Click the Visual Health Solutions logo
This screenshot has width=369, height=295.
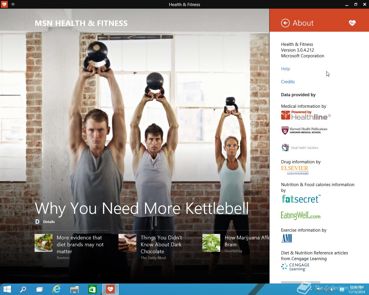300,147
